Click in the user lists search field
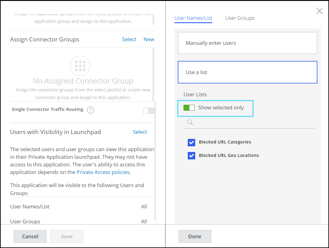This screenshot has height=248, width=329. coord(253,122)
